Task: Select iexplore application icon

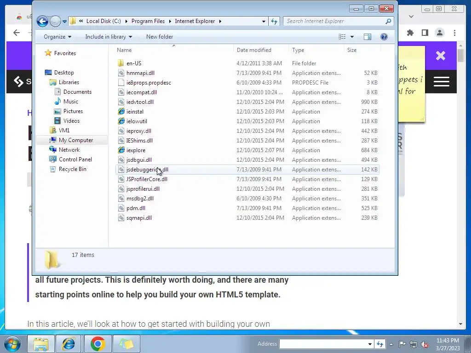Action: [121, 150]
